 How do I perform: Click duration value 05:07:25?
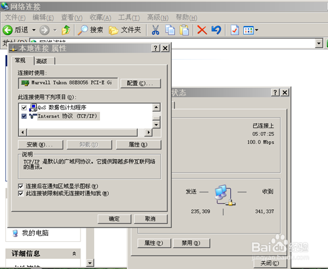tap(263, 134)
